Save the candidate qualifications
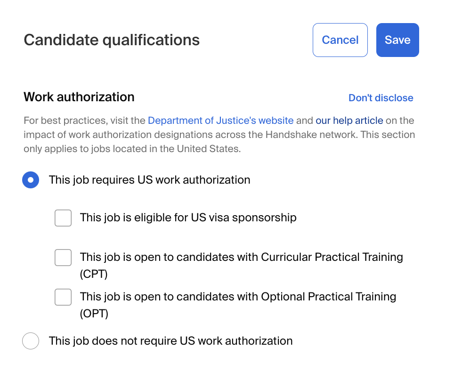The image size is (454, 372). click(397, 40)
